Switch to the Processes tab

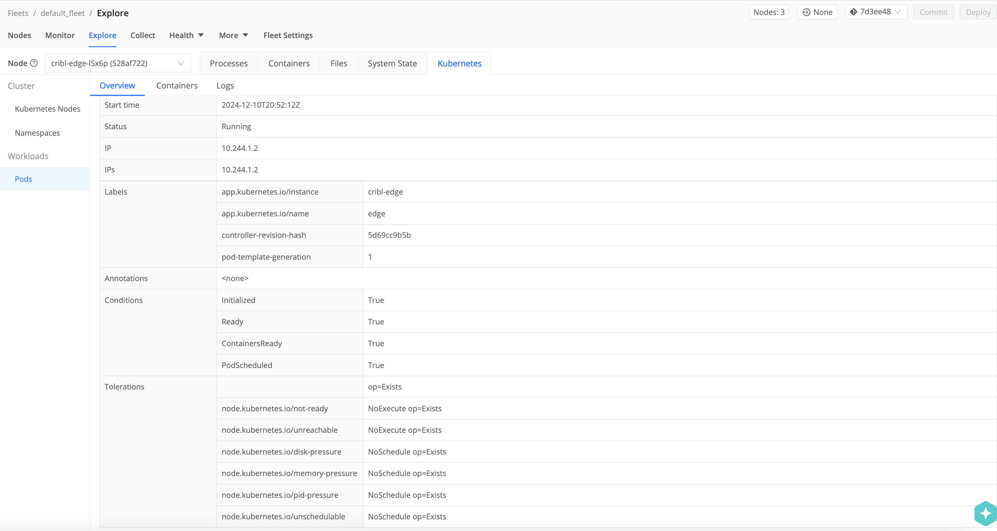229,63
